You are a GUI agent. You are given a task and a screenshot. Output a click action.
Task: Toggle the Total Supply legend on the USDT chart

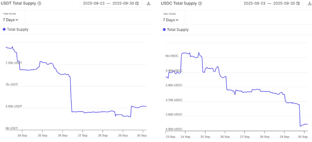18,29
